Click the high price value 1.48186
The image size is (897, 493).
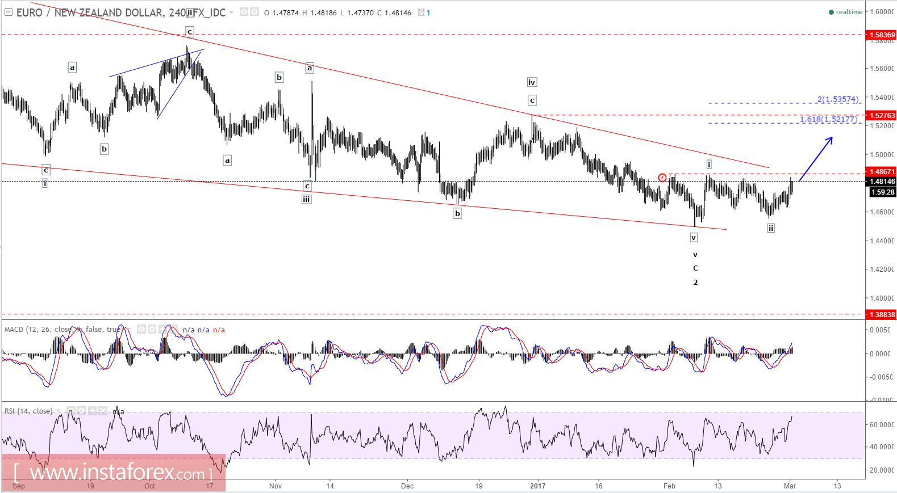(323, 12)
